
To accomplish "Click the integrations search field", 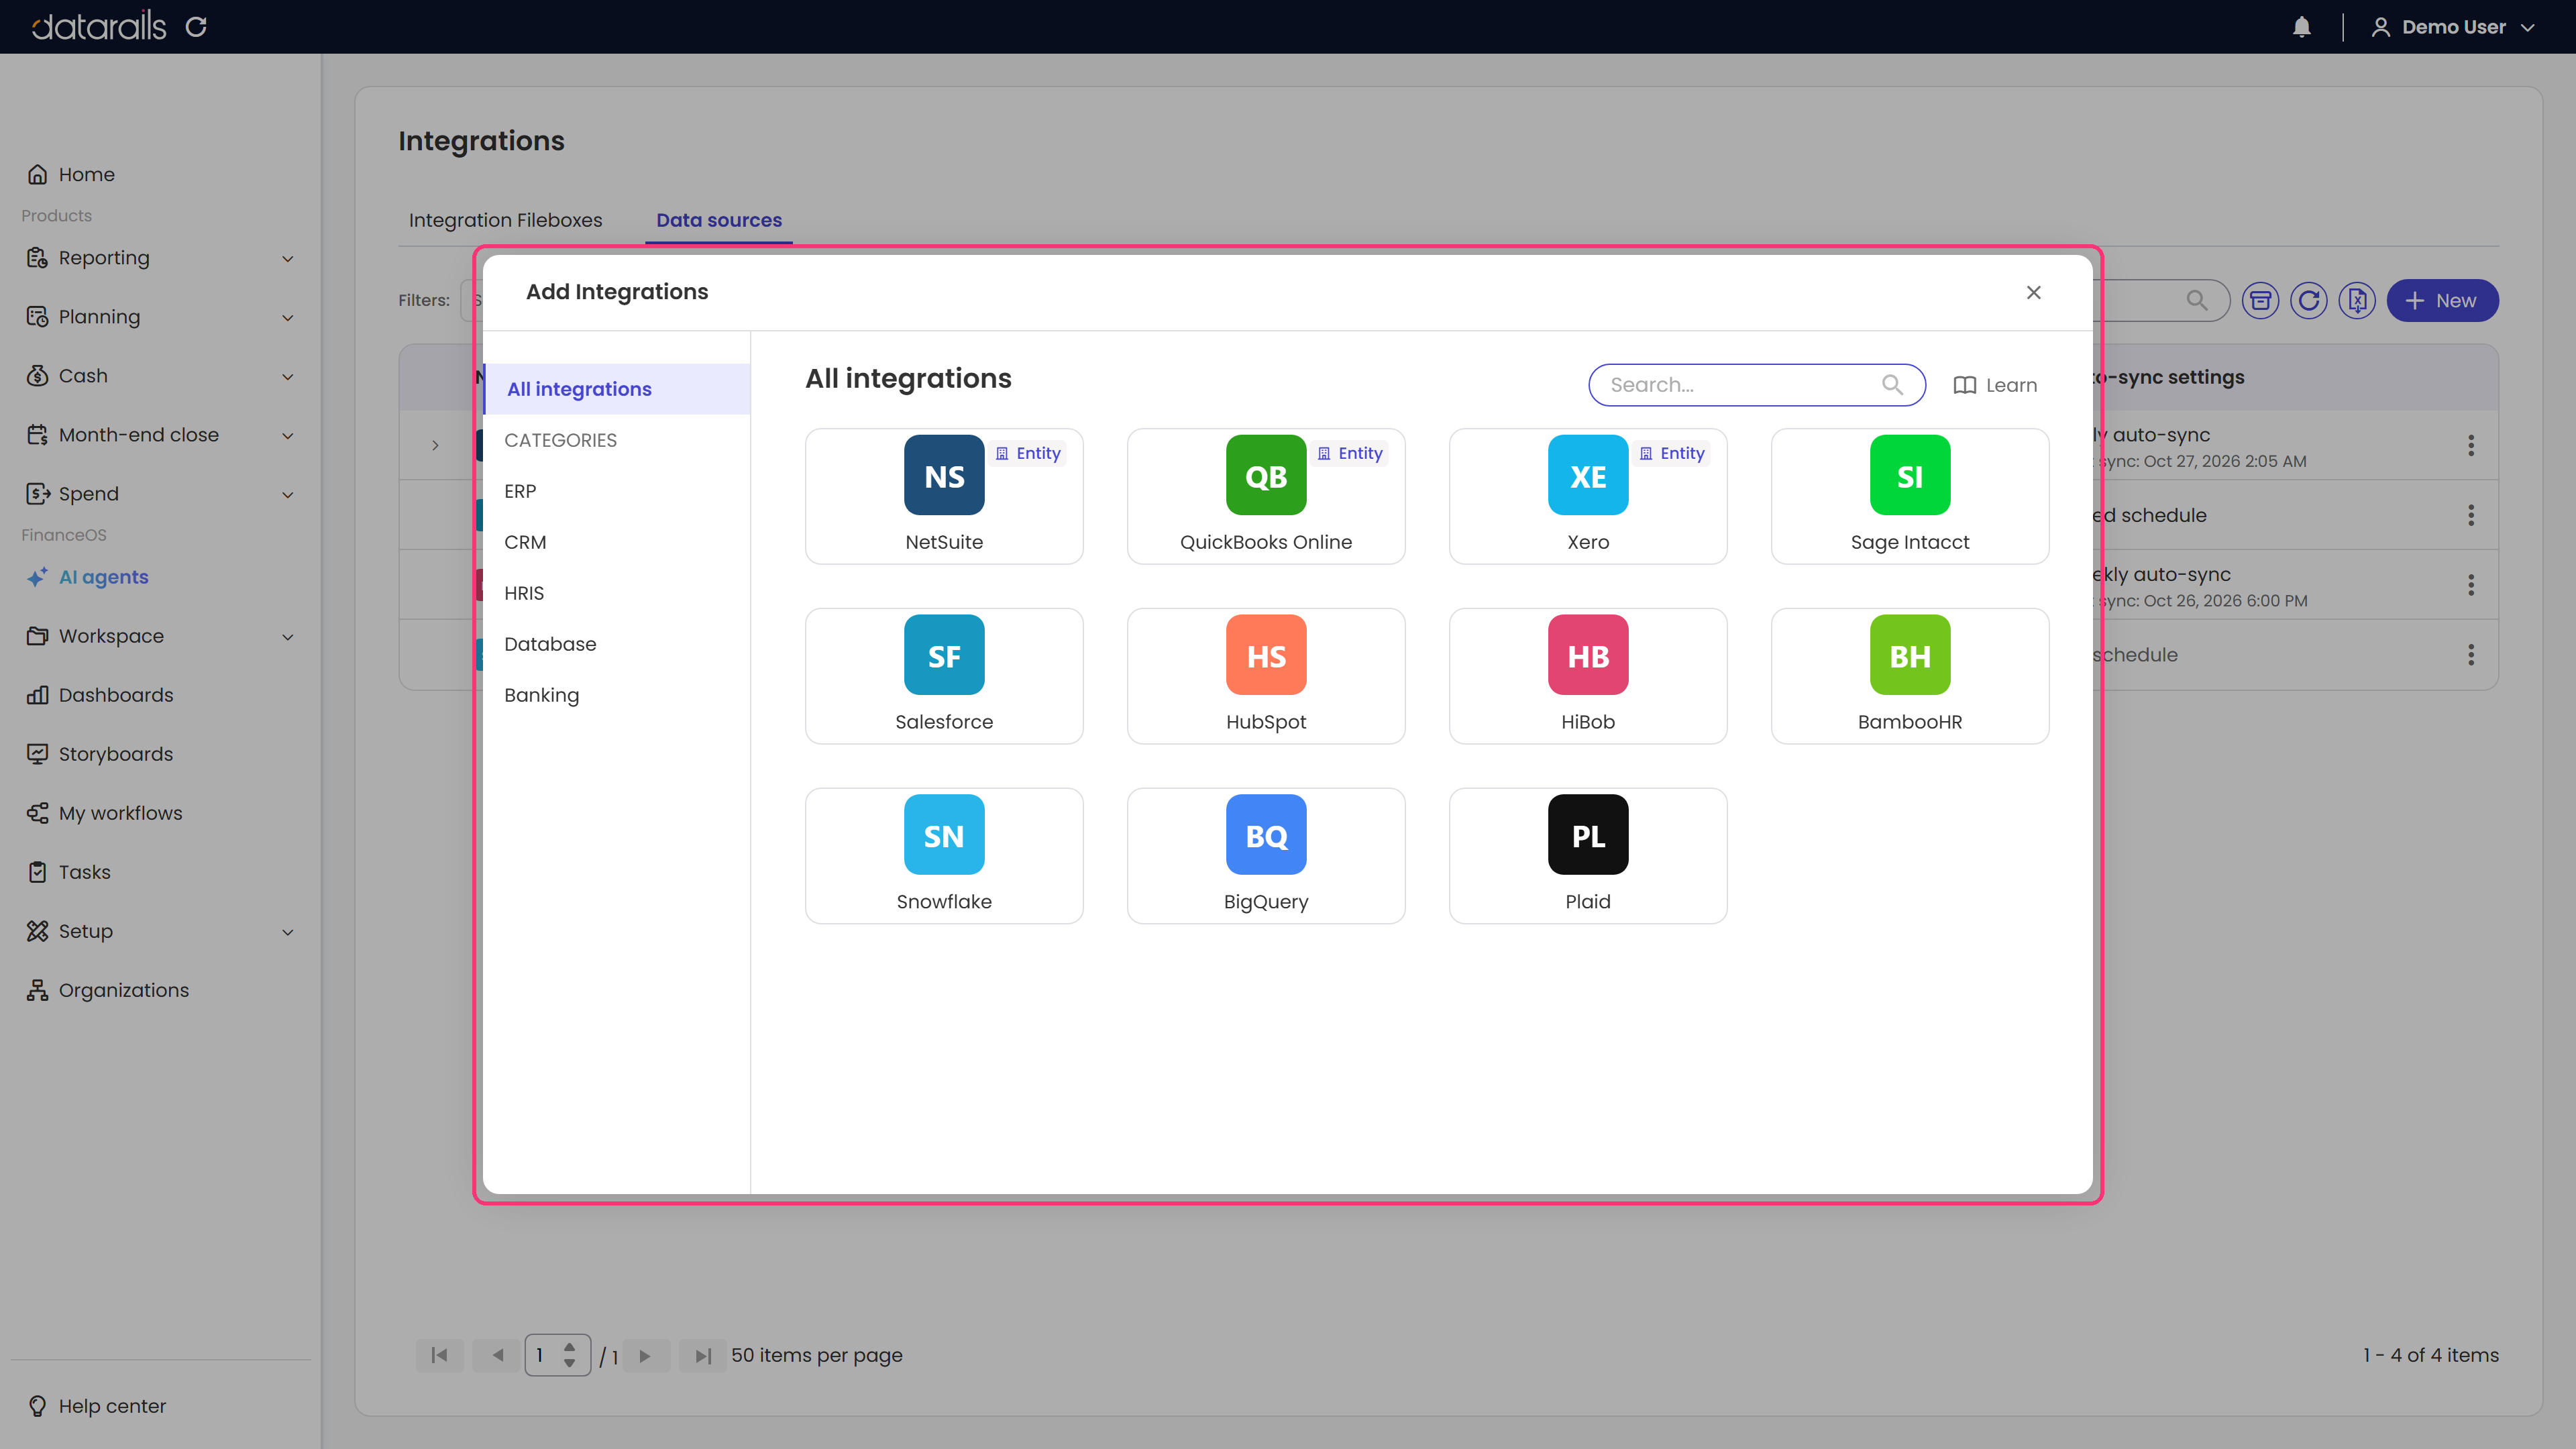I will [x=1757, y=385].
